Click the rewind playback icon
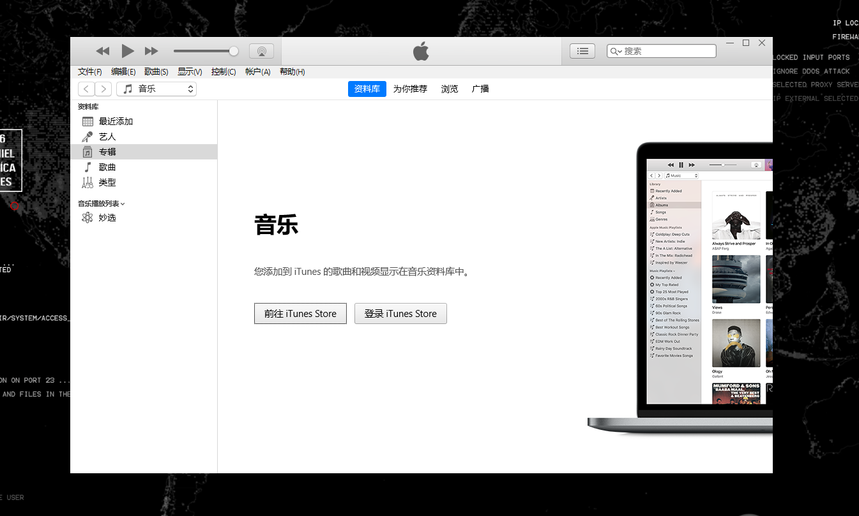This screenshot has height=516, width=859. [103, 51]
